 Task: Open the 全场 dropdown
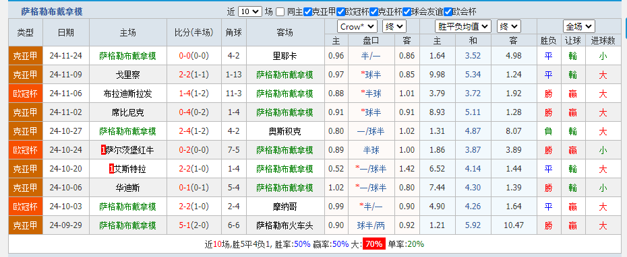[x=579, y=27]
